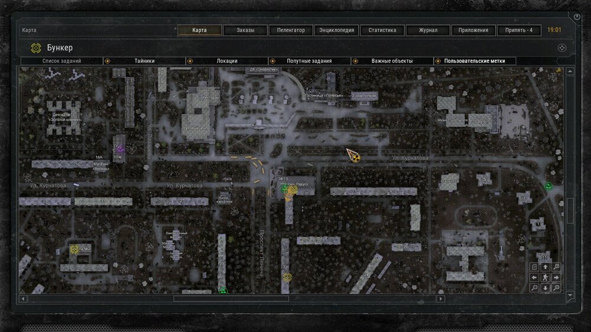Click the zoom-out magnifier, bottom-left of controls
Viewport: 591px width, 332px height.
tap(534, 288)
